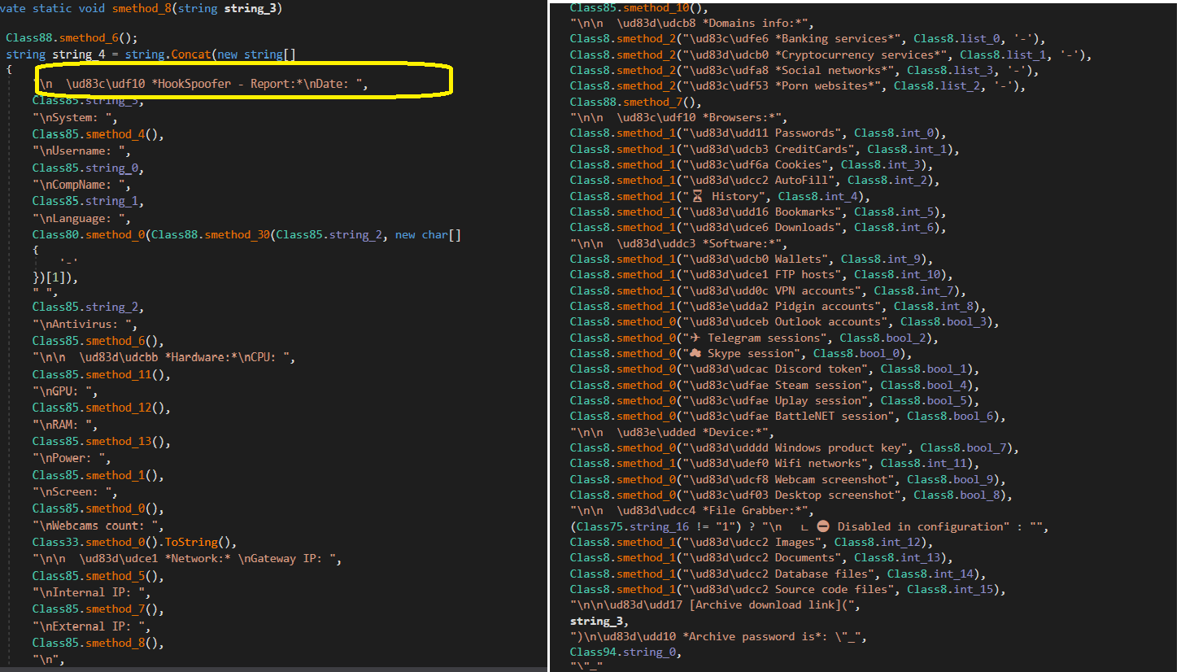Image resolution: width=1181 pixels, height=672 pixels.
Task: Click the CreditCards line
Action: (765, 150)
